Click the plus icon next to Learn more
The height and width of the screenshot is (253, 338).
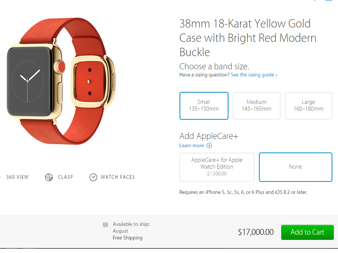coord(209,145)
